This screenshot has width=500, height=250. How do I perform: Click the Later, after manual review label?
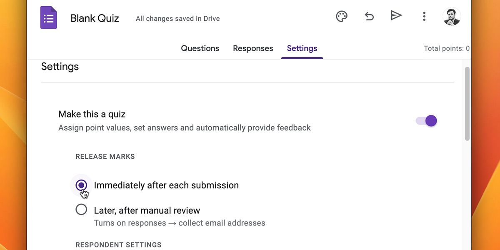147,210
